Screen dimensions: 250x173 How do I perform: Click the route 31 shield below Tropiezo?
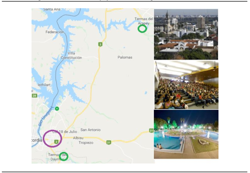(x=108, y=142)
